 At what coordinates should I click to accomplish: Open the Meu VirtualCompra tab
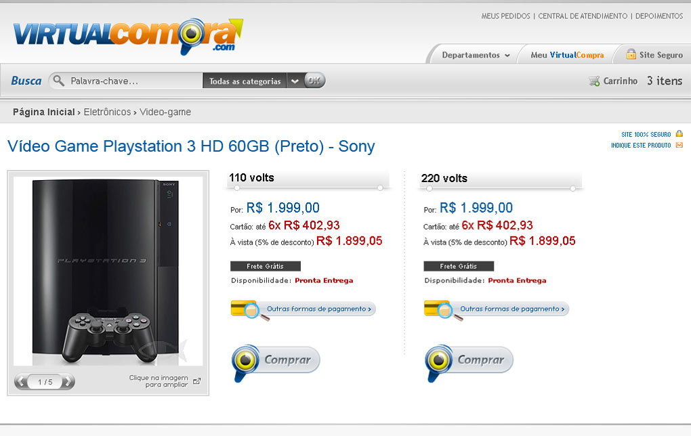[x=567, y=55]
